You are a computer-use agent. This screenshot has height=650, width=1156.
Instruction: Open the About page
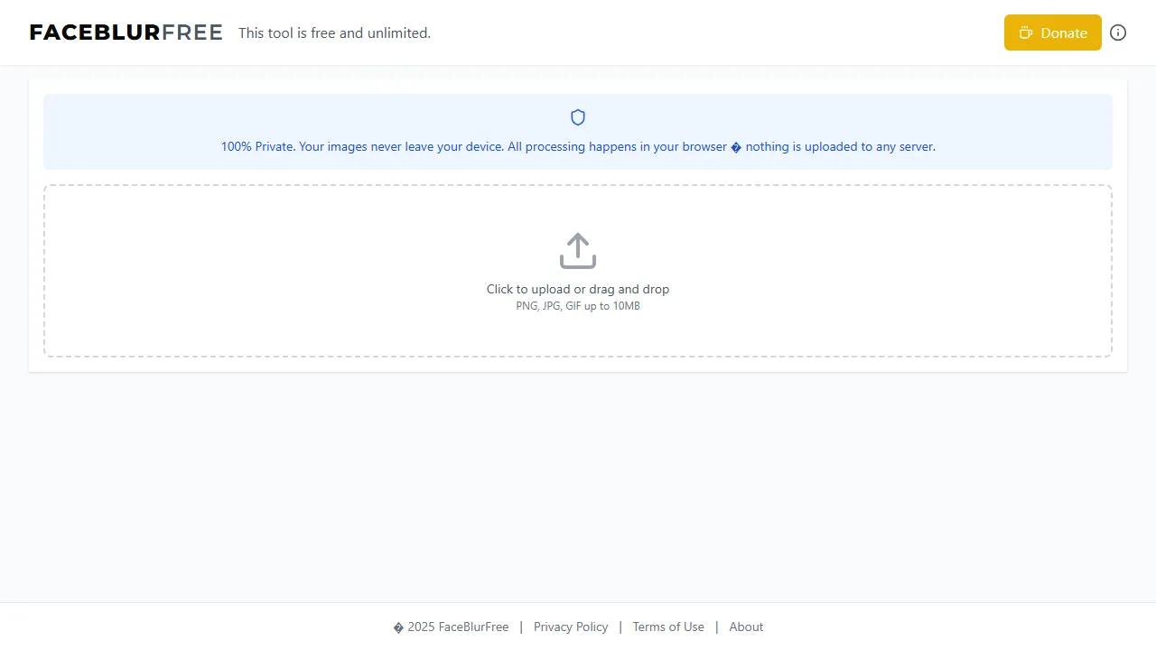[x=746, y=627]
